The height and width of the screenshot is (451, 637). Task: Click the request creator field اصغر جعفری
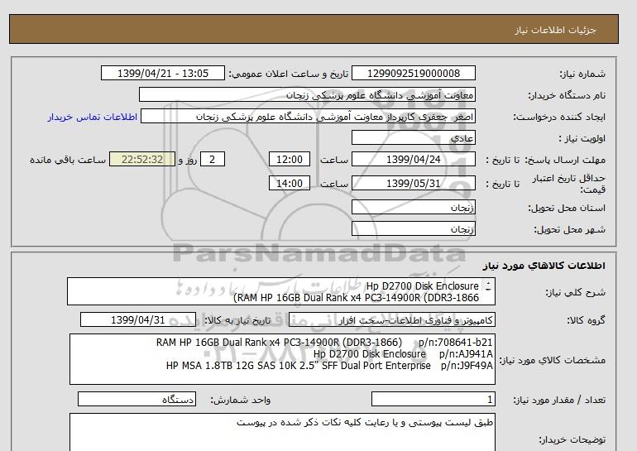tap(308, 116)
